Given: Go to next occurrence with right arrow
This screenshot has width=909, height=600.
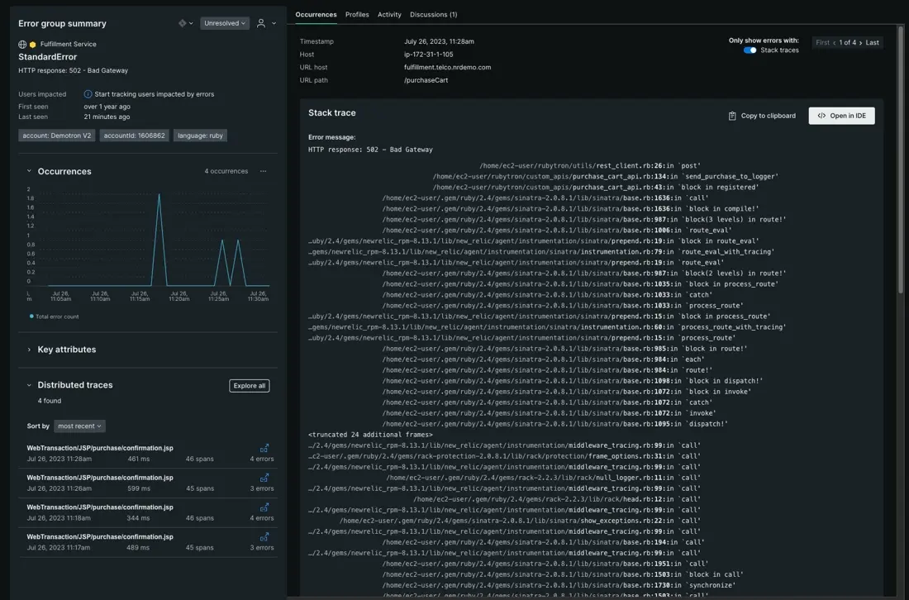Looking at the screenshot, I should point(860,43).
